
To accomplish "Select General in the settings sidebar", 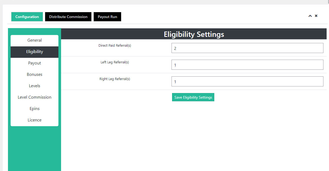I will [35, 40].
